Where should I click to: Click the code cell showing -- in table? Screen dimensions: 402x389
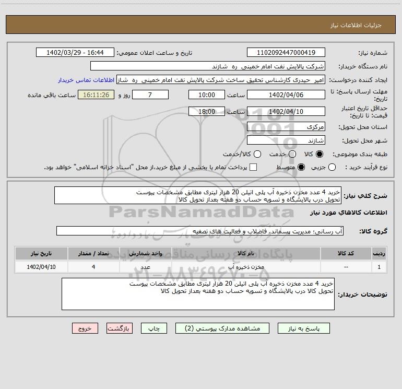click(346, 267)
